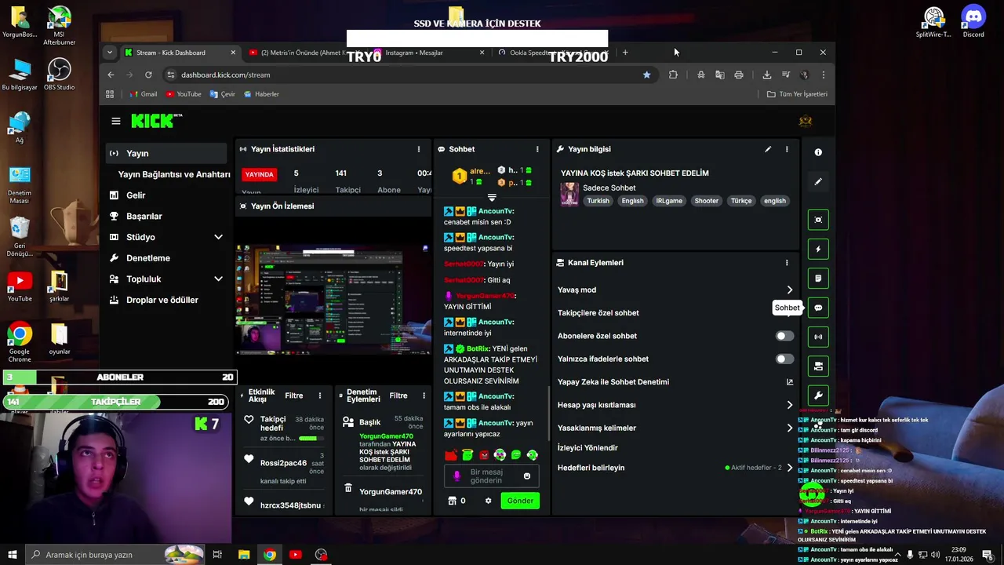Click İzleyici Yönlendir option

pos(587,448)
